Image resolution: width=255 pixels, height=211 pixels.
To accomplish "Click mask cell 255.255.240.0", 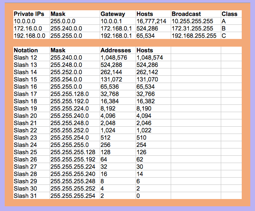I will tap(75, 116).
